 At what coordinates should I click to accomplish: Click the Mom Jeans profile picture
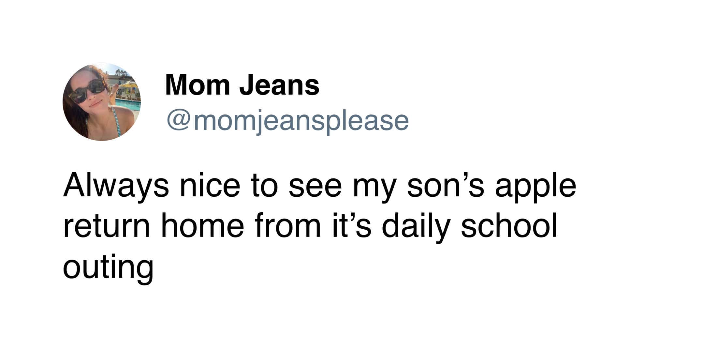click(x=101, y=101)
